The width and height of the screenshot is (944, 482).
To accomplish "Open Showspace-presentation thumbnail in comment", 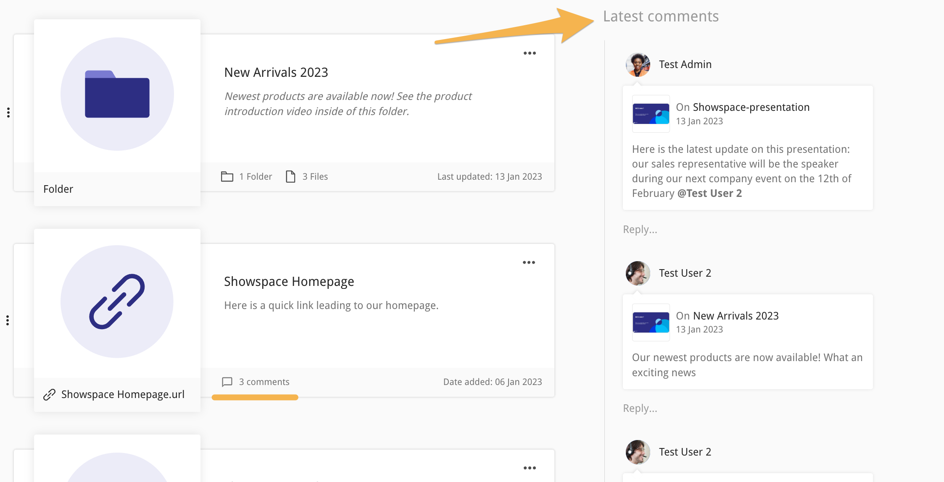I will pyautogui.click(x=651, y=114).
